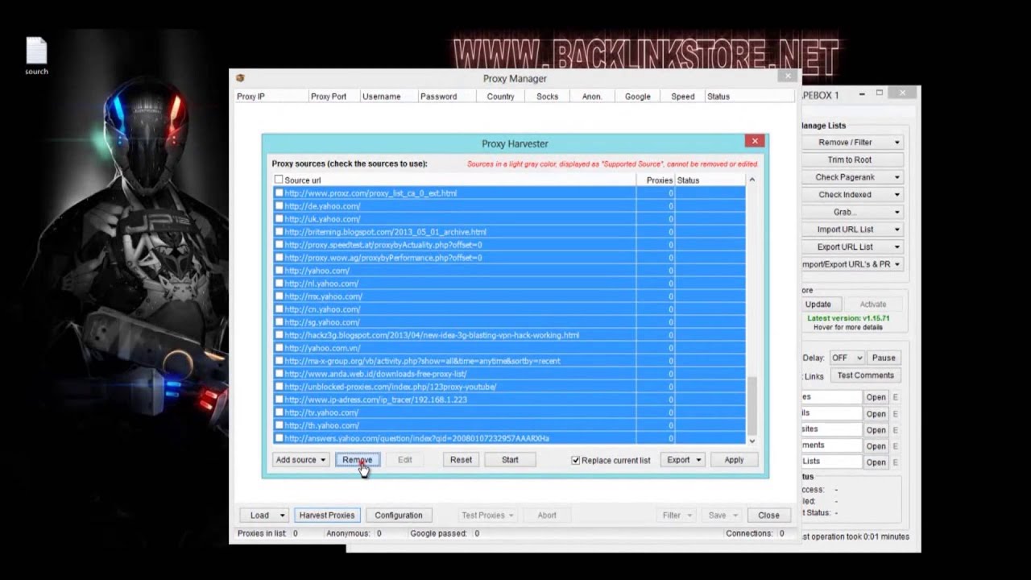
Task: Open the Export dropdown in Proxy Harvester
Action: point(683,460)
